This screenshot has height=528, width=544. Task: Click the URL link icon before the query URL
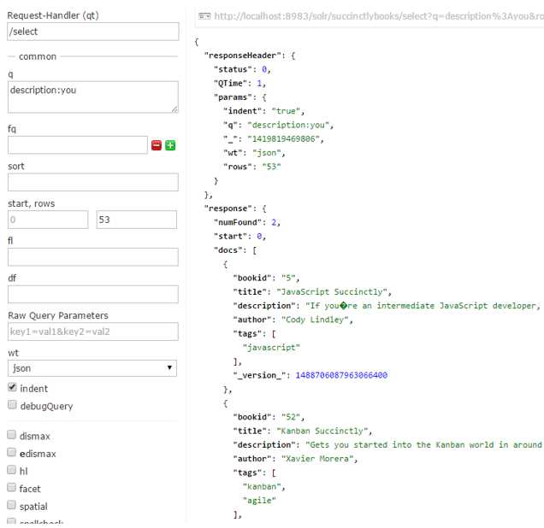click(204, 16)
